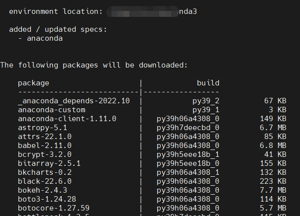Viewport: 300px width, 216px height.
Task: Click the 'nda3' path ending text
Action: point(188,11)
